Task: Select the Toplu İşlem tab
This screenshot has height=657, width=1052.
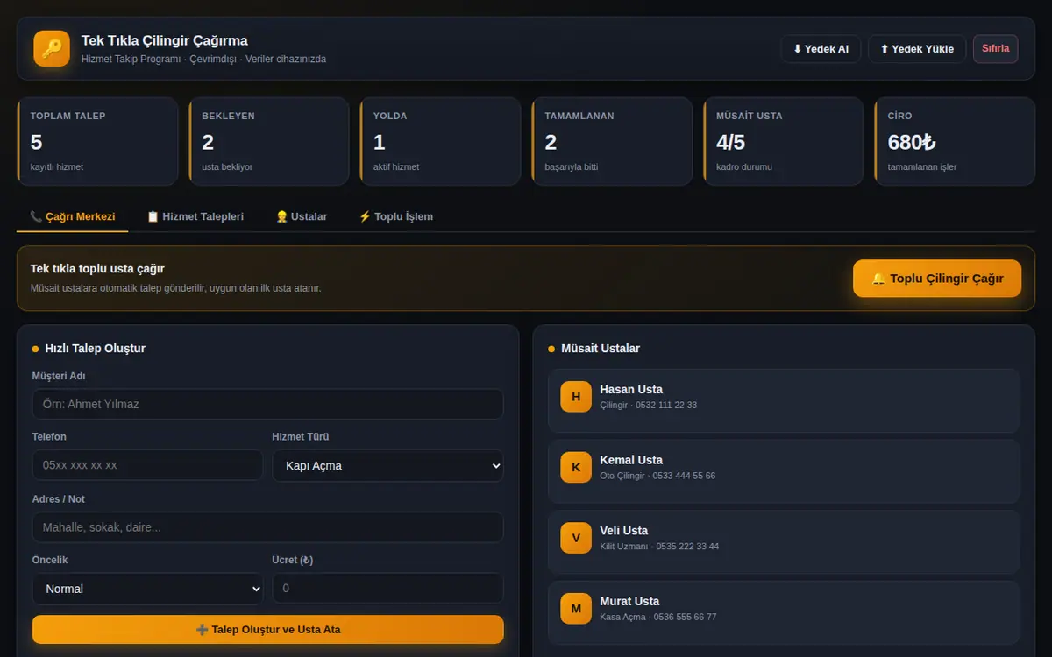Action: pos(395,216)
